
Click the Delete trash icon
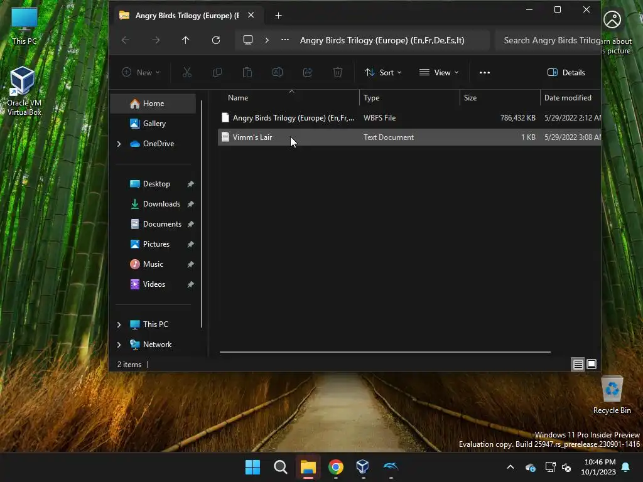[x=337, y=73]
